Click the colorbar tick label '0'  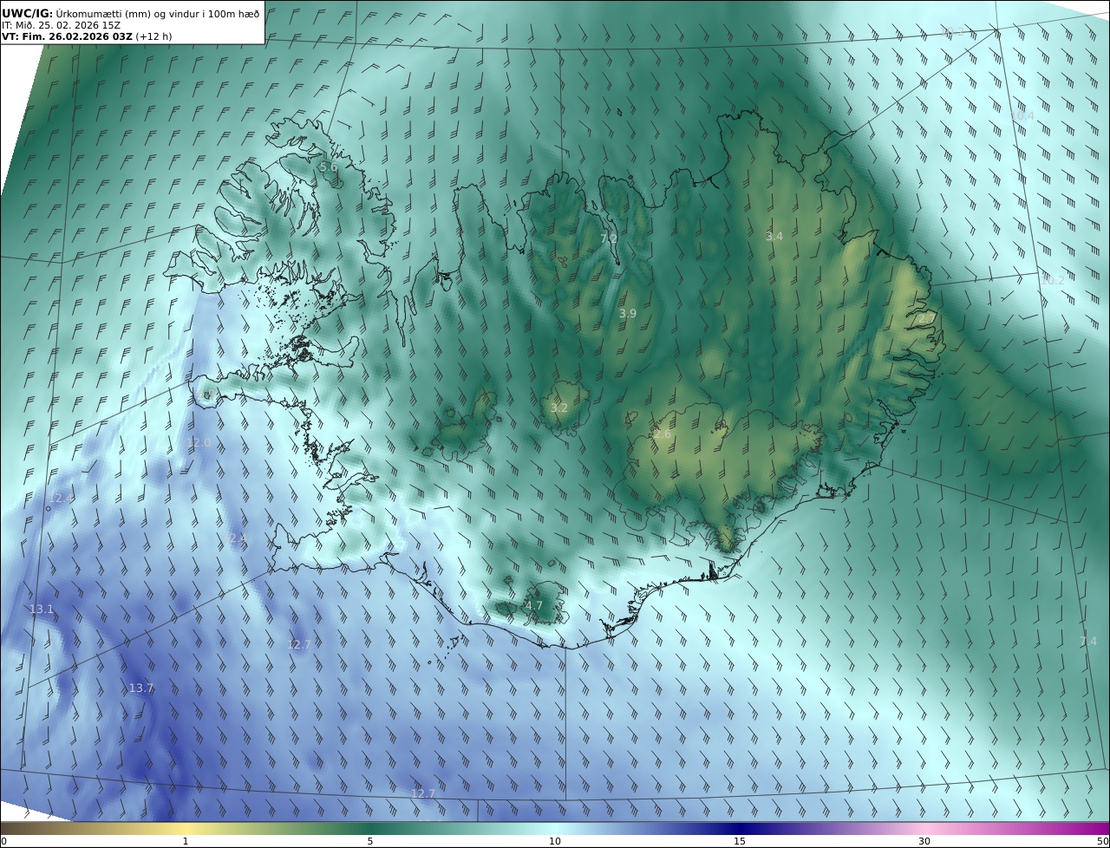pos(3,841)
